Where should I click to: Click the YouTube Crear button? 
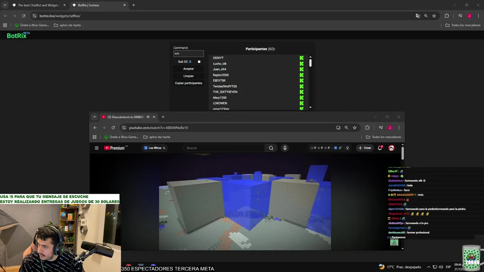365,148
